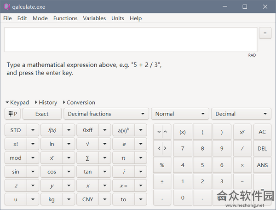Image resolution: width=276 pixels, height=210 pixels.
Task: Click the ANS previous answer key
Action: pyautogui.click(x=262, y=165)
